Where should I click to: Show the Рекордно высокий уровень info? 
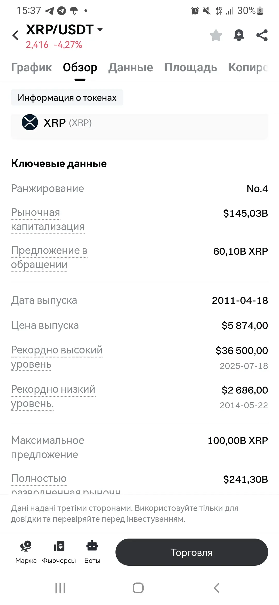click(57, 357)
